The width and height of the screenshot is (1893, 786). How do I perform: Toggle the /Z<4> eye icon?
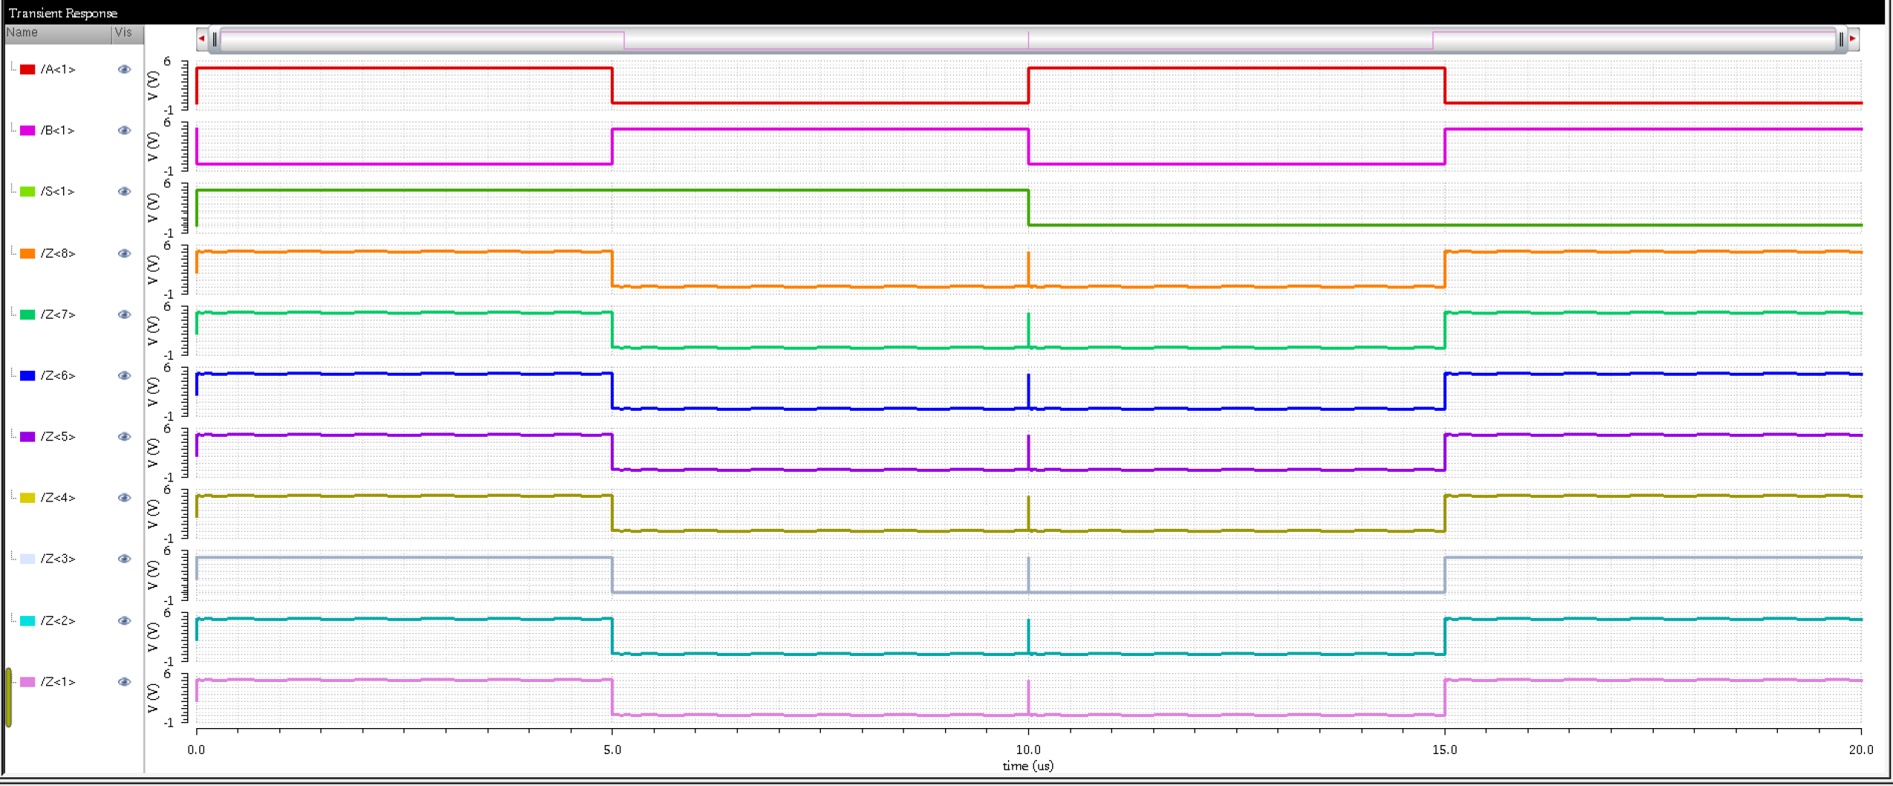[x=124, y=497]
